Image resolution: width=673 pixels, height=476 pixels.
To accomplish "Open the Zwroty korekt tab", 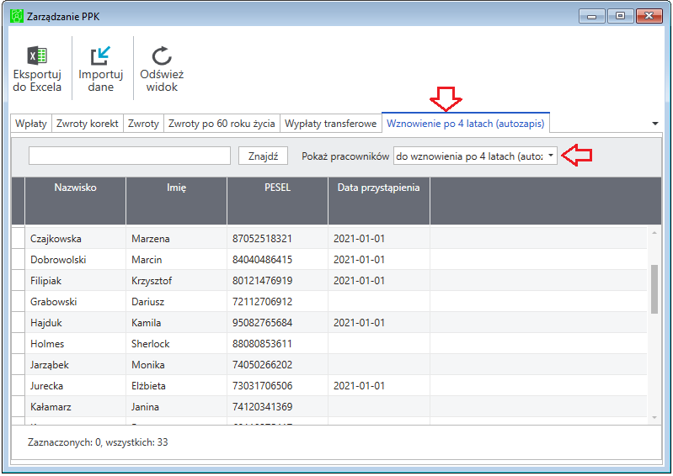I will click(x=87, y=124).
